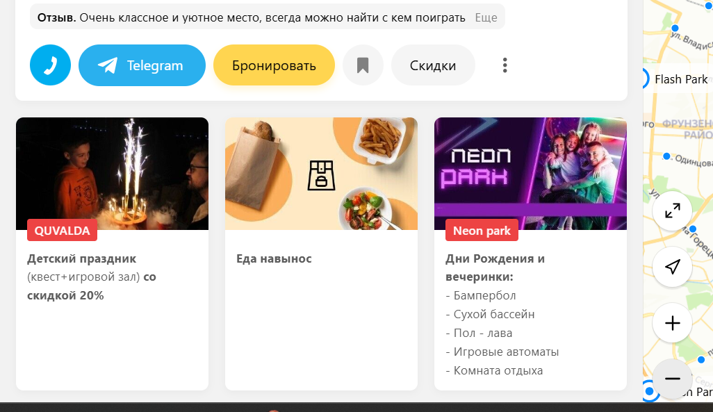Open the Neon Park banner image

(530, 173)
